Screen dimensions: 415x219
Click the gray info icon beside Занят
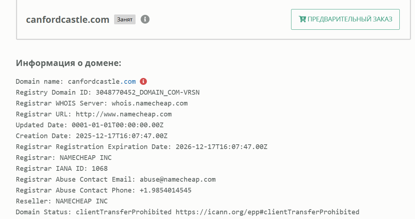click(x=145, y=19)
